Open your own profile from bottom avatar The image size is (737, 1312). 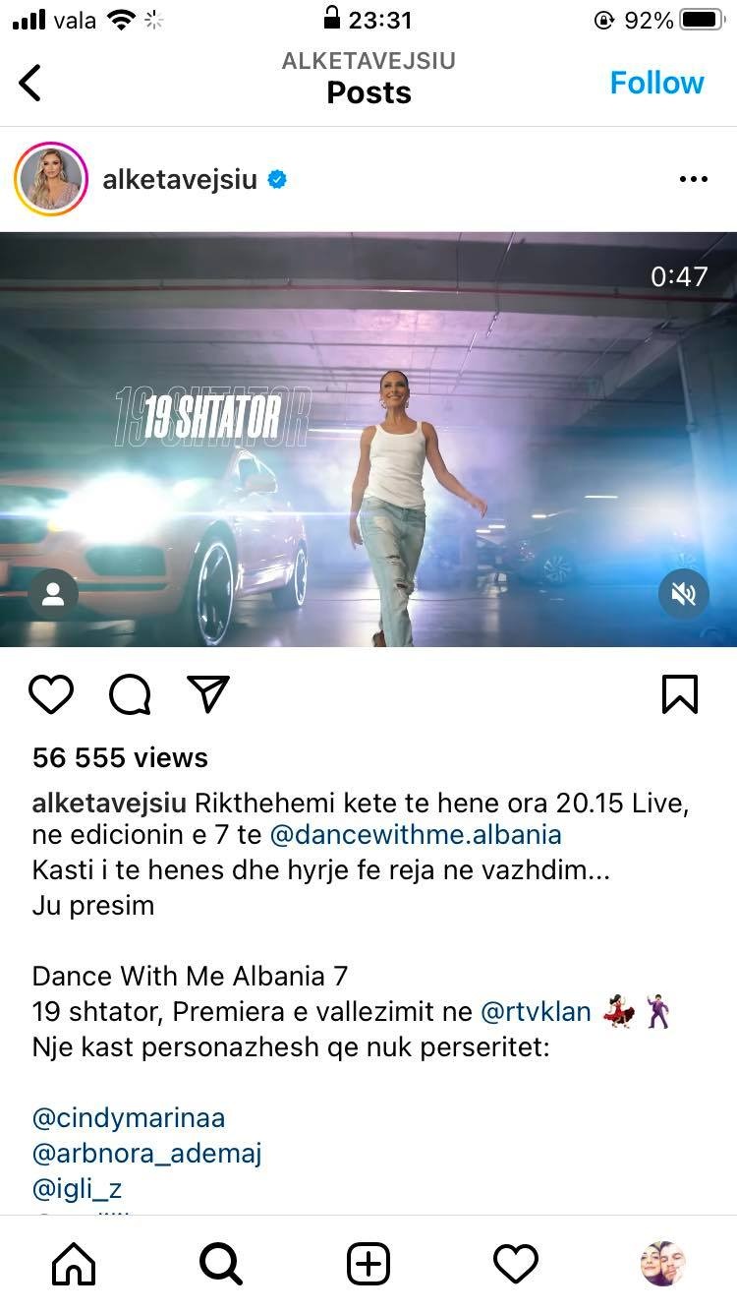pyautogui.click(x=663, y=1264)
